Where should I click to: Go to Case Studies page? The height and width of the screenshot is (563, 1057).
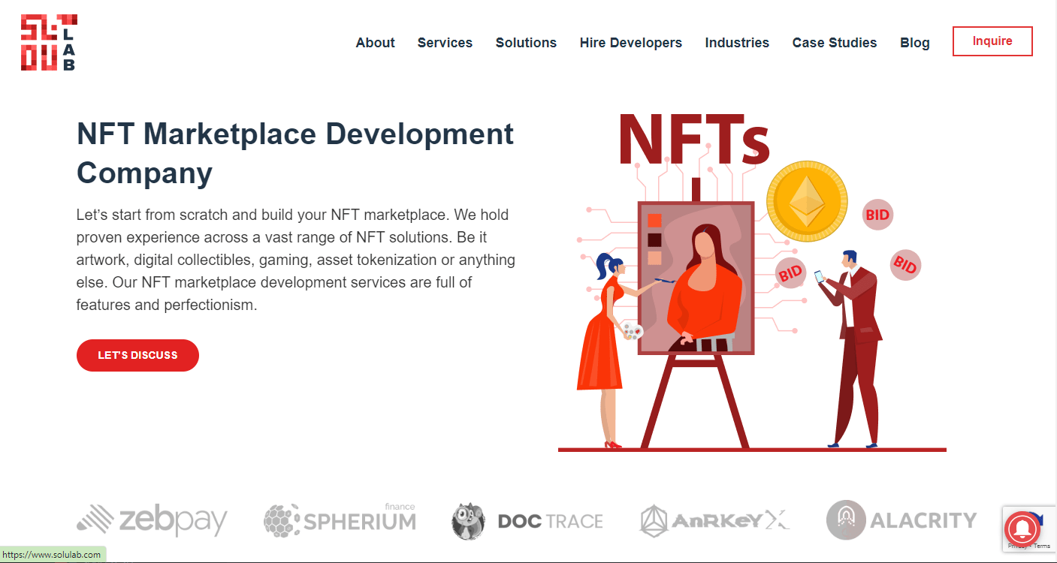pyautogui.click(x=835, y=43)
